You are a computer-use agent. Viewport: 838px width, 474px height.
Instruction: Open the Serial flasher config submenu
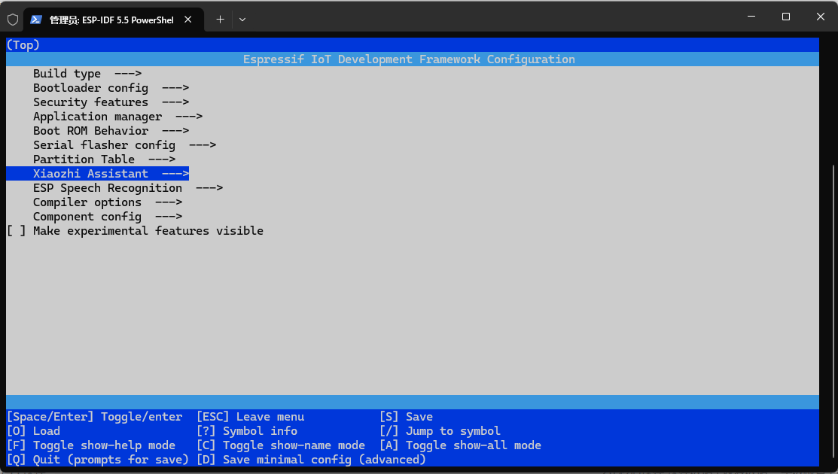(x=124, y=145)
